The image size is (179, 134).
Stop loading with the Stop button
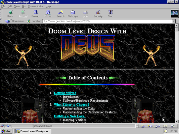(x=111, y=14)
